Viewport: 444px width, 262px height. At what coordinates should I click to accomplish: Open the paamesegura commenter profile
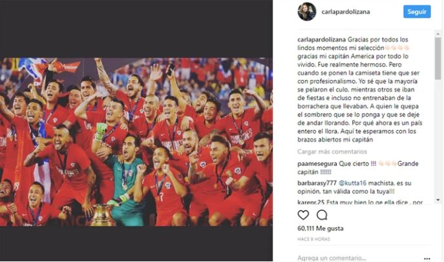[317, 164]
